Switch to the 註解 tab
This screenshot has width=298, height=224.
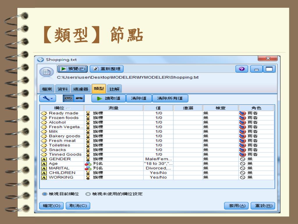point(114,89)
